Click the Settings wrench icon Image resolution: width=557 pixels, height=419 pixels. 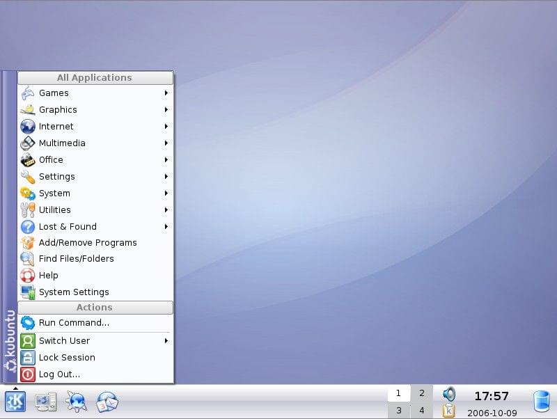point(28,177)
